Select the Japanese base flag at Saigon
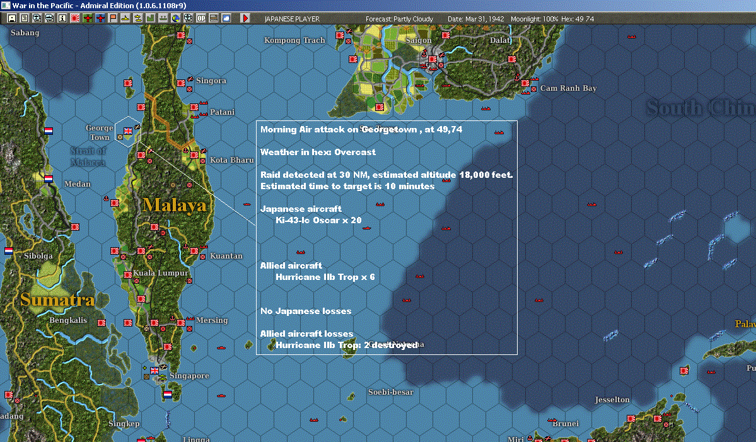Viewport: 756px width, 442px height. [433, 59]
